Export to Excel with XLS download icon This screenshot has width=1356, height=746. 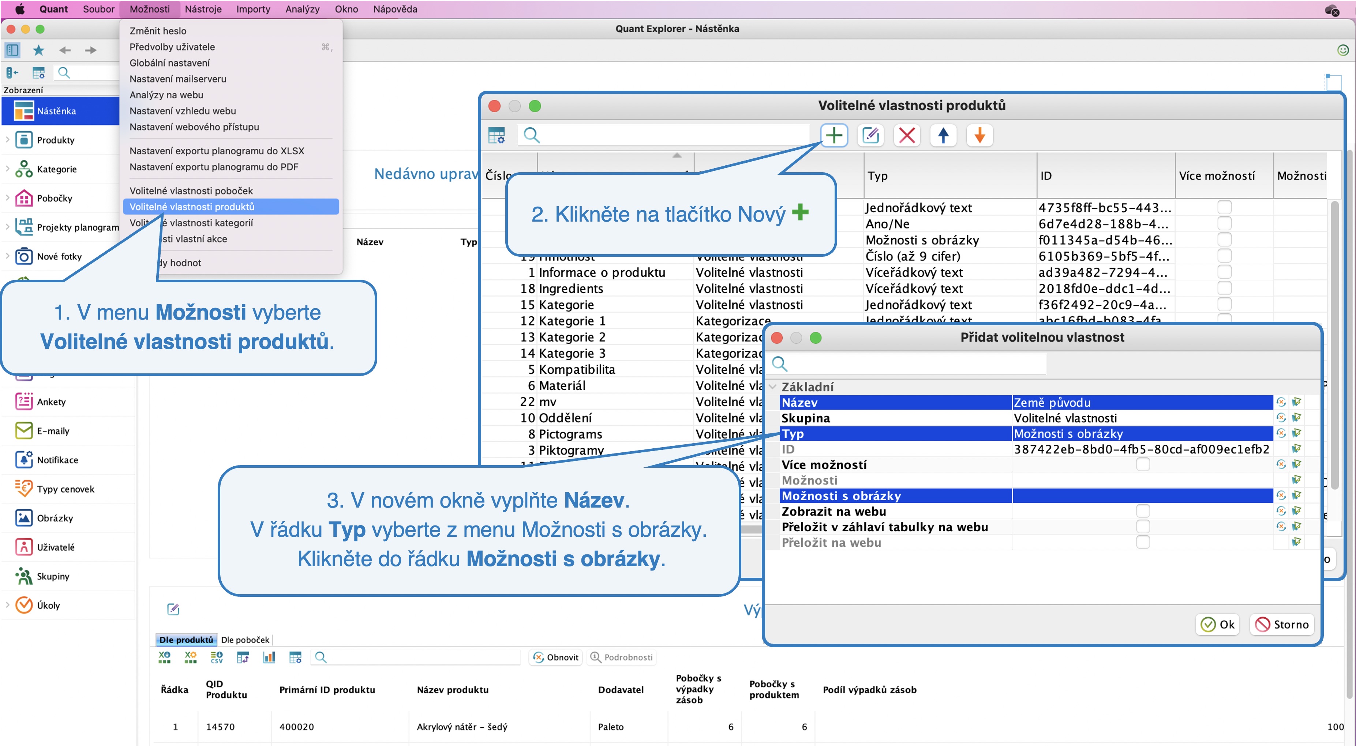click(x=165, y=657)
